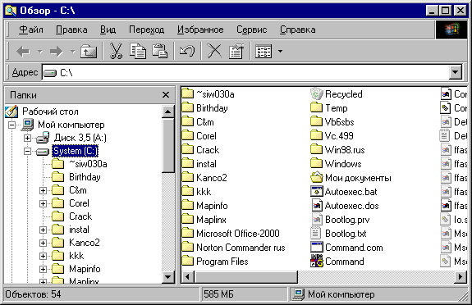The image size is (472, 305).
Task: Open the Файл menu
Action: click(31, 30)
